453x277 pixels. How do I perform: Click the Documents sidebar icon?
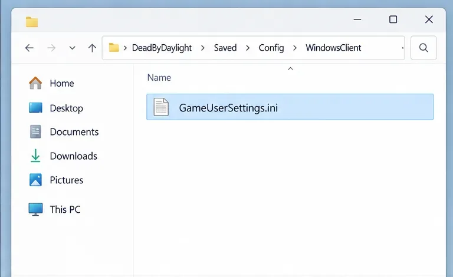pos(35,131)
